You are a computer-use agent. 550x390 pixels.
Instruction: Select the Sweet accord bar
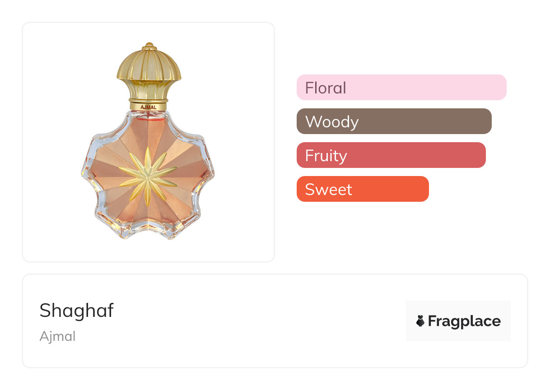coord(363,189)
